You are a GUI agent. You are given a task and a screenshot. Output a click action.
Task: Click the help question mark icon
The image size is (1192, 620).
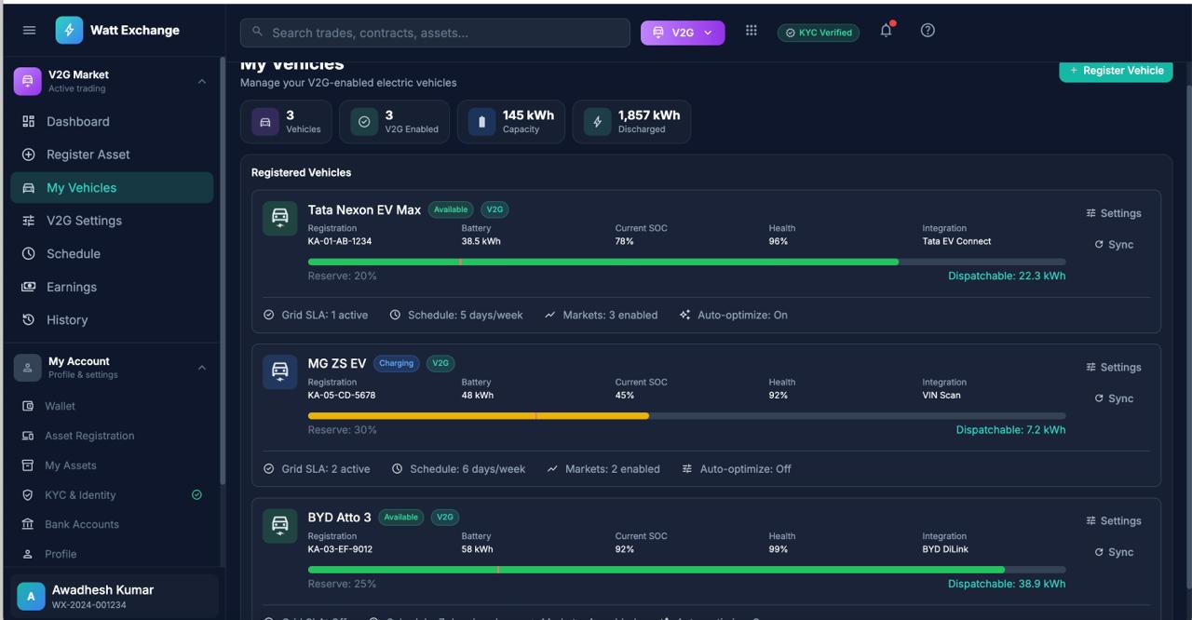pyautogui.click(x=928, y=31)
